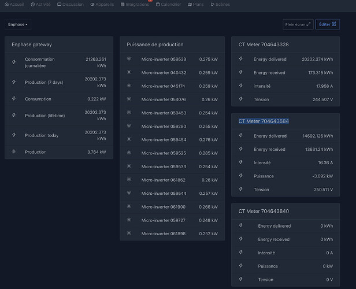Click the Consommation journalière label

[x=40, y=62]
